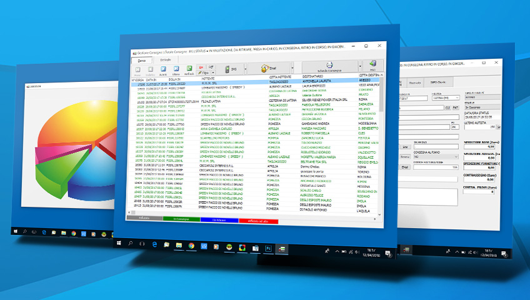Click the Sms button in right window

point(405,147)
